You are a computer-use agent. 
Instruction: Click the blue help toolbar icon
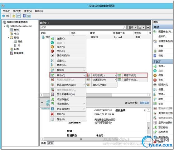(x=24, y=16)
